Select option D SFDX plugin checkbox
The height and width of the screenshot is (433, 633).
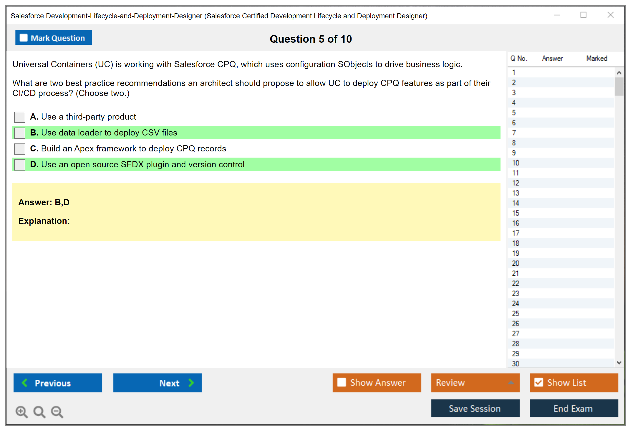[20, 165]
